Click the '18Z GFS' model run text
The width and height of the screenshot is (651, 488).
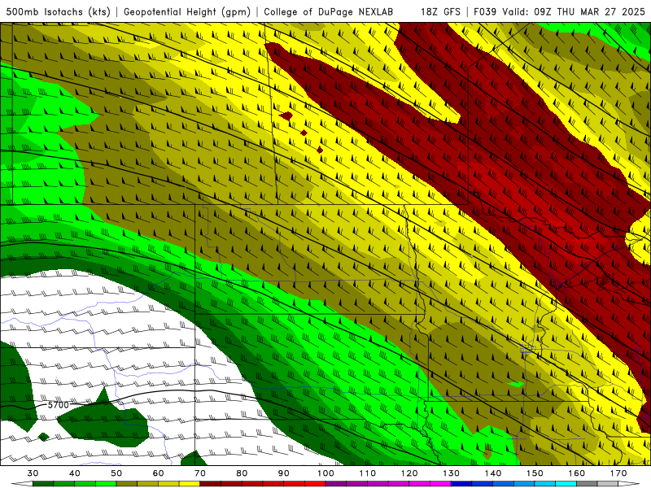pyautogui.click(x=440, y=11)
